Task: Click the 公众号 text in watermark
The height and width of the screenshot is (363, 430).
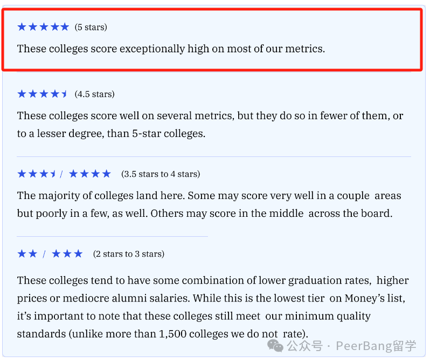Action: pyautogui.click(x=305, y=346)
